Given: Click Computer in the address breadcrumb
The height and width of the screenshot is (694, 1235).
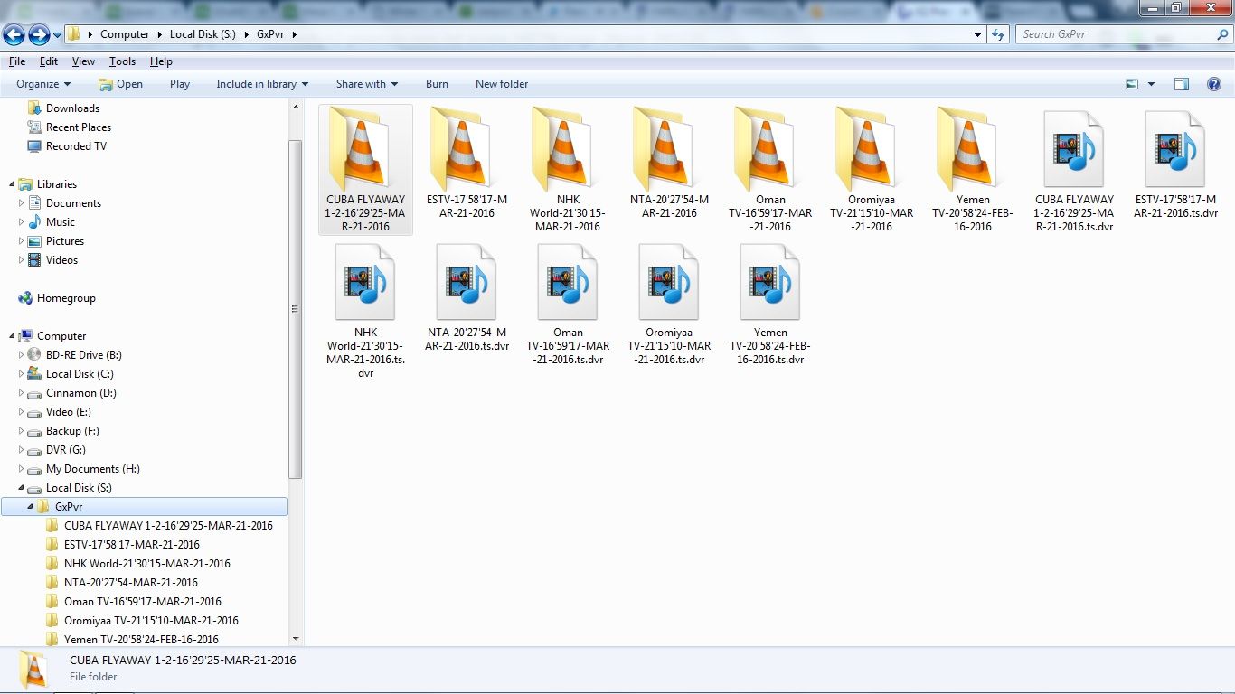Looking at the screenshot, I should (x=125, y=34).
